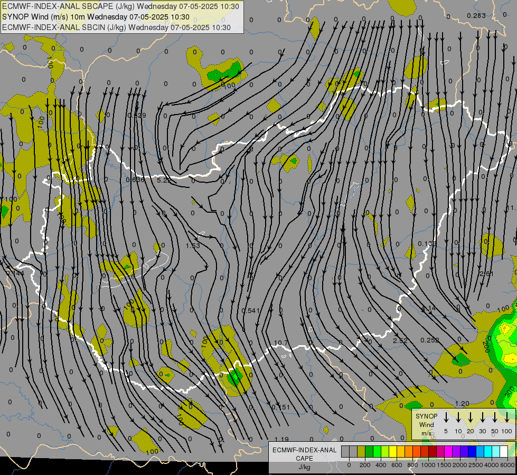This screenshot has height=475, width=517.
Task: Click the 10.7 value on the map
Action: click(x=280, y=343)
